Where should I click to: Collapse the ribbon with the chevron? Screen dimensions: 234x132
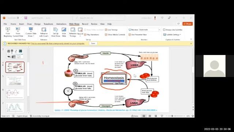click(191, 39)
